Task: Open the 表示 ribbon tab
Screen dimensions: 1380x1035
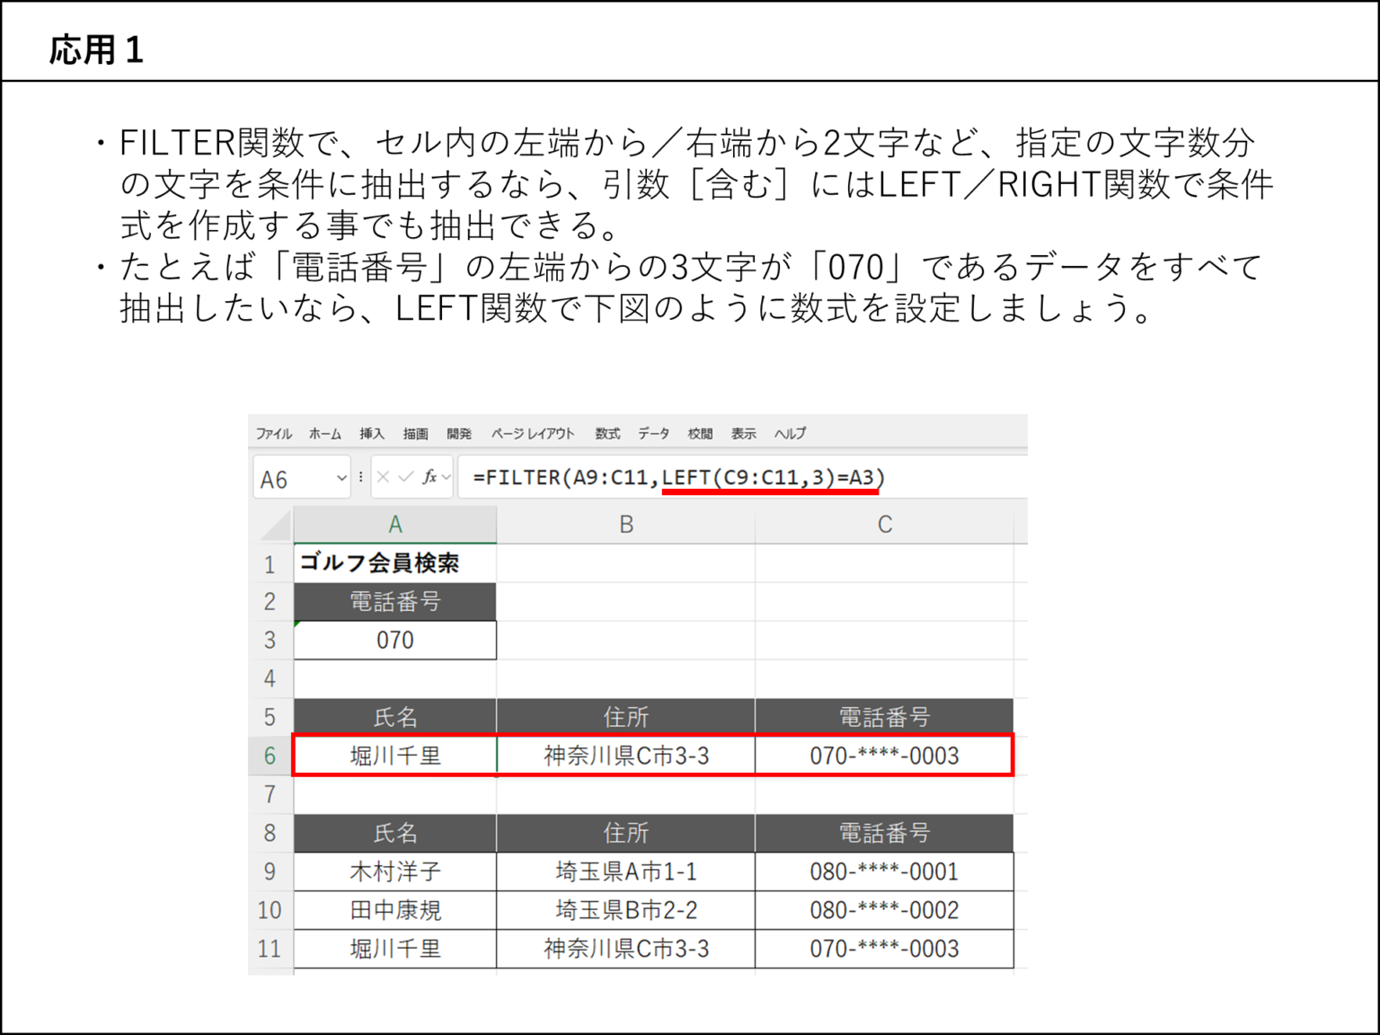Action: pos(743,433)
